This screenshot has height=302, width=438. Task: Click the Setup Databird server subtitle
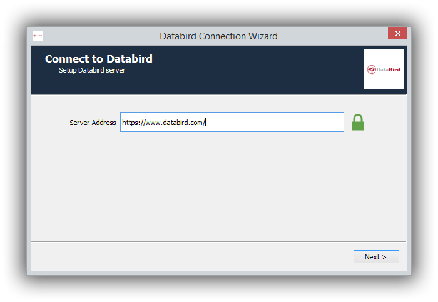click(x=92, y=70)
